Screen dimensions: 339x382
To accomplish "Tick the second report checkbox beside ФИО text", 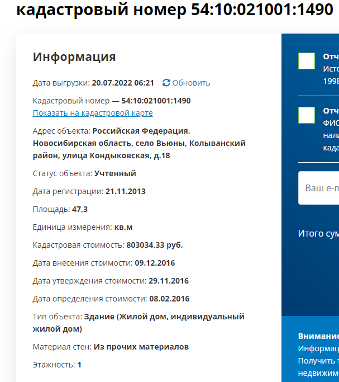I will point(307,115).
